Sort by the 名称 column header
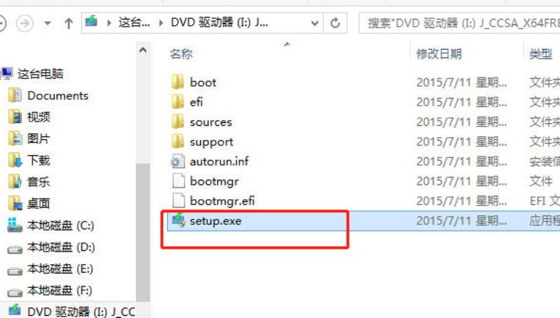The width and height of the screenshot is (560, 318). click(x=181, y=55)
